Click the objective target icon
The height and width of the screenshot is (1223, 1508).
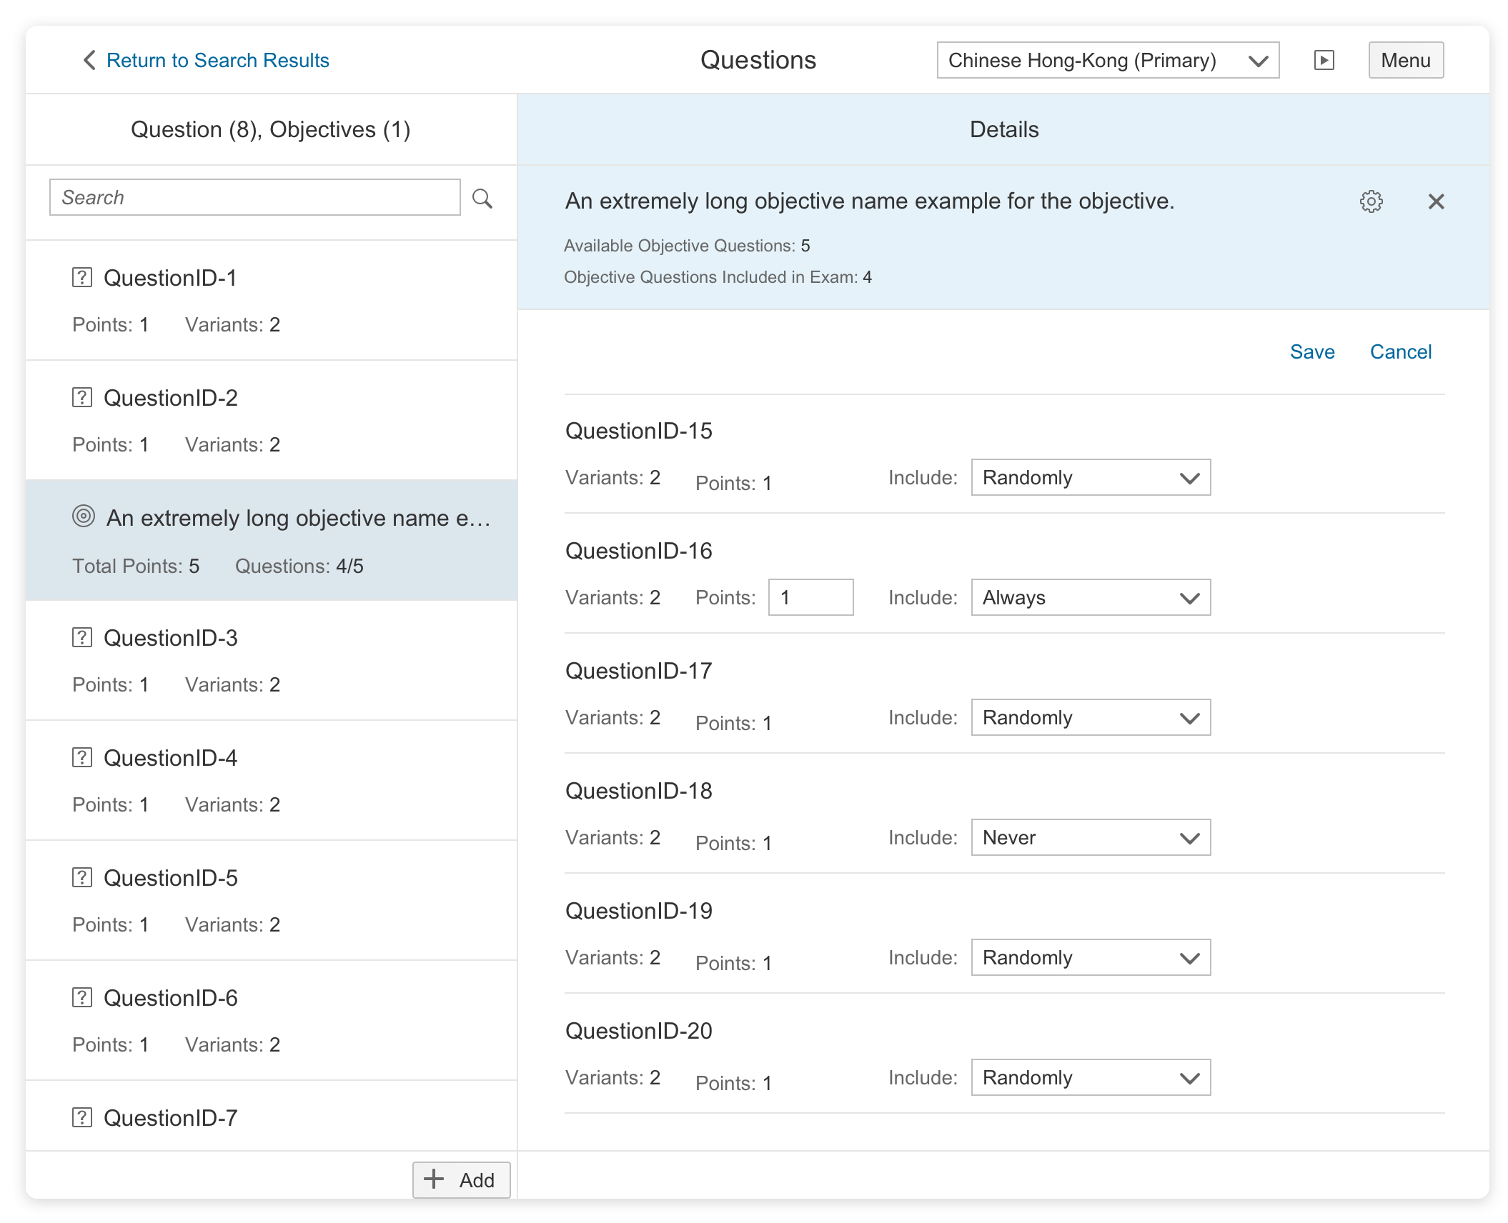(x=84, y=516)
